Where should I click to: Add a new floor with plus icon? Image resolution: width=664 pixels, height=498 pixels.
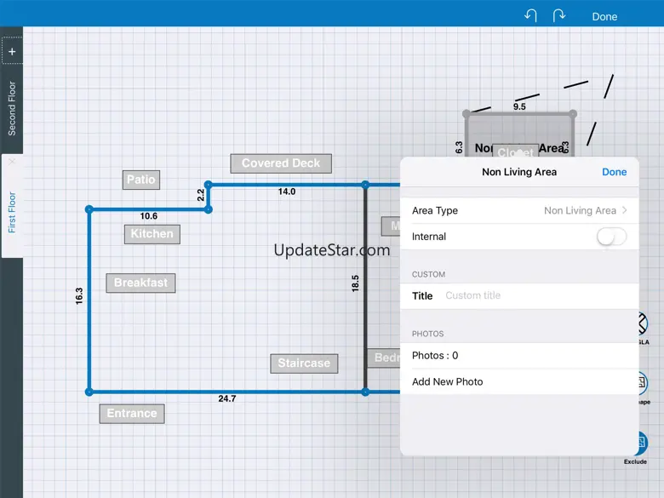pyautogui.click(x=12, y=51)
